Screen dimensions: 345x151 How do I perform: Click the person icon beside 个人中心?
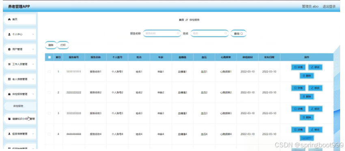point(9,35)
